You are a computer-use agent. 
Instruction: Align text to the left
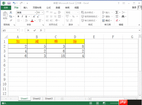tap(47, 16)
